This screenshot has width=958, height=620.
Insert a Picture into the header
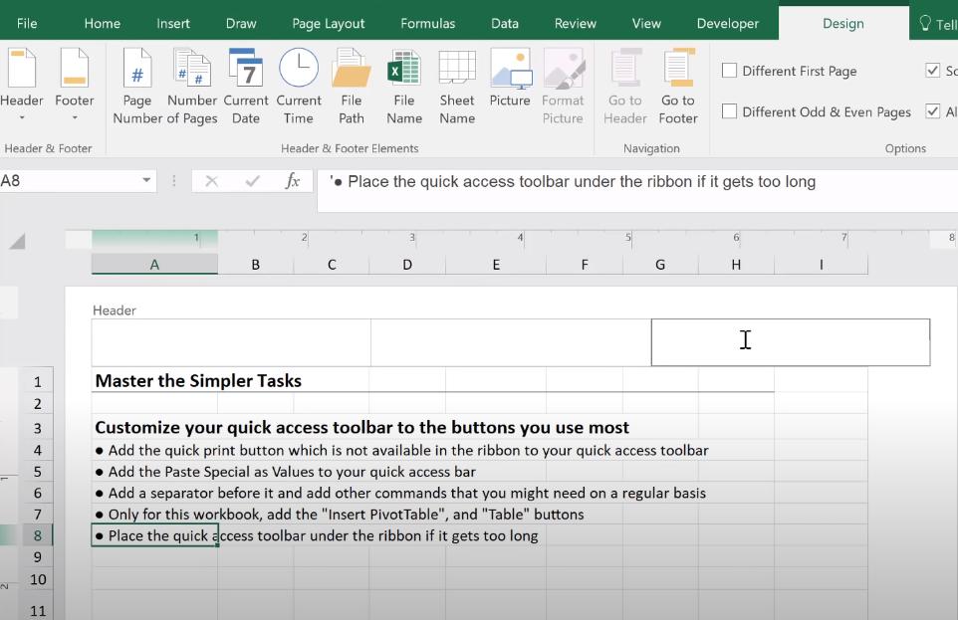pyautogui.click(x=510, y=87)
